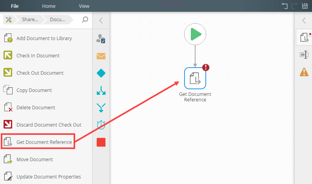Viewport: 312px width, 184px height.
Task: Select the Get Document Reference step on canvas
Action: pos(195,78)
